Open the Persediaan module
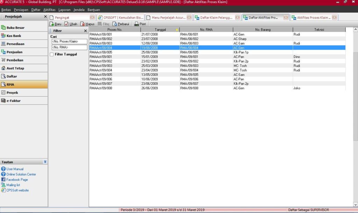Image resolution: width=358 pixels, height=213 pixels. [15, 44]
